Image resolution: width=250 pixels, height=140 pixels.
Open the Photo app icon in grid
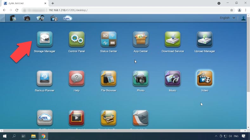coord(141,78)
